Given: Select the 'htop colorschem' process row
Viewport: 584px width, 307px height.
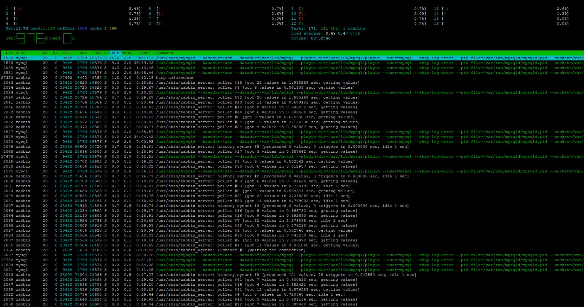Looking at the screenshot, I should [292, 78].
